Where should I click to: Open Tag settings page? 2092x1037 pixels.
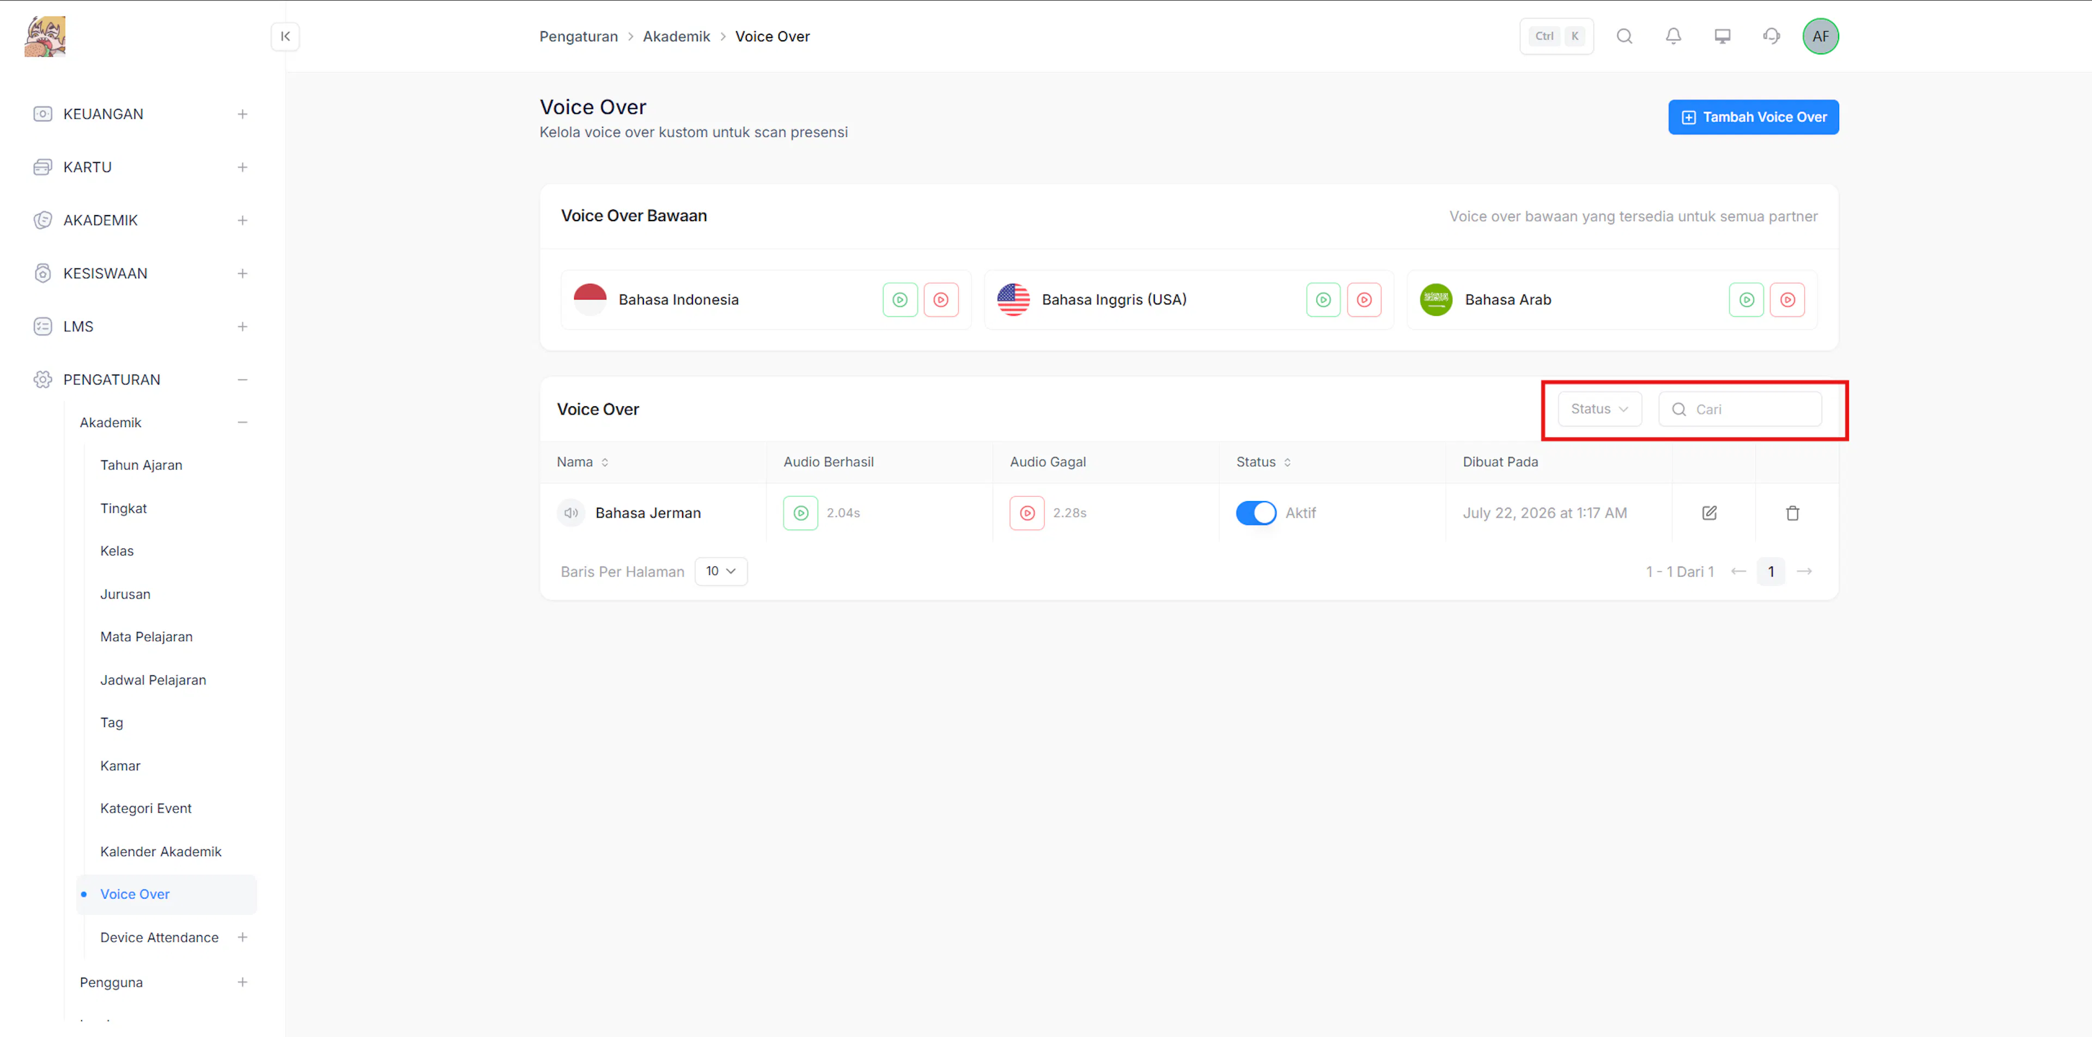111,723
